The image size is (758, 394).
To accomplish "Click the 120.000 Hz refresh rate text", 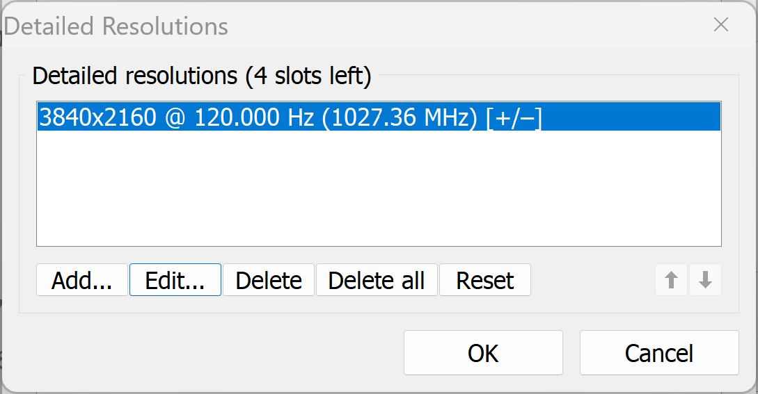I will [x=254, y=117].
